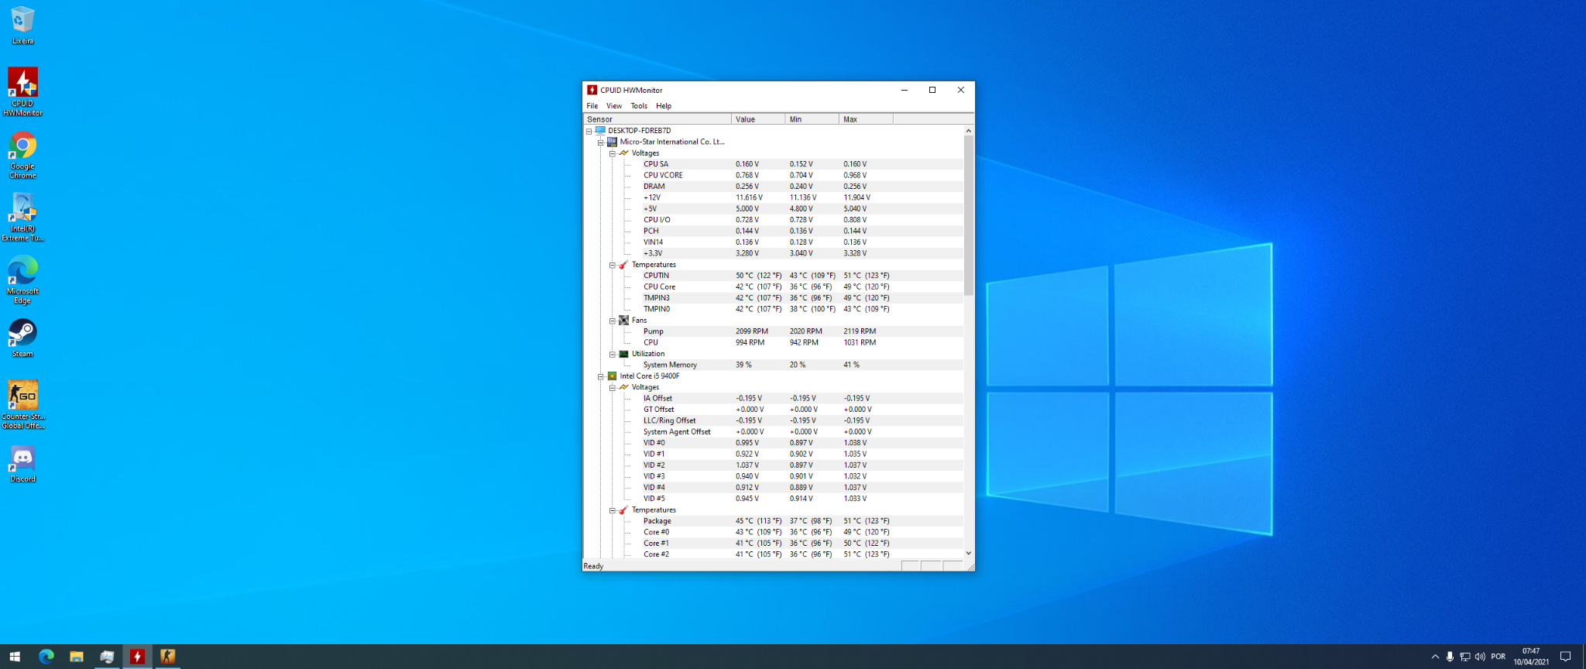This screenshot has height=669, width=1586.
Task: Click the sensor list scroll-down arrow
Action: 968,553
